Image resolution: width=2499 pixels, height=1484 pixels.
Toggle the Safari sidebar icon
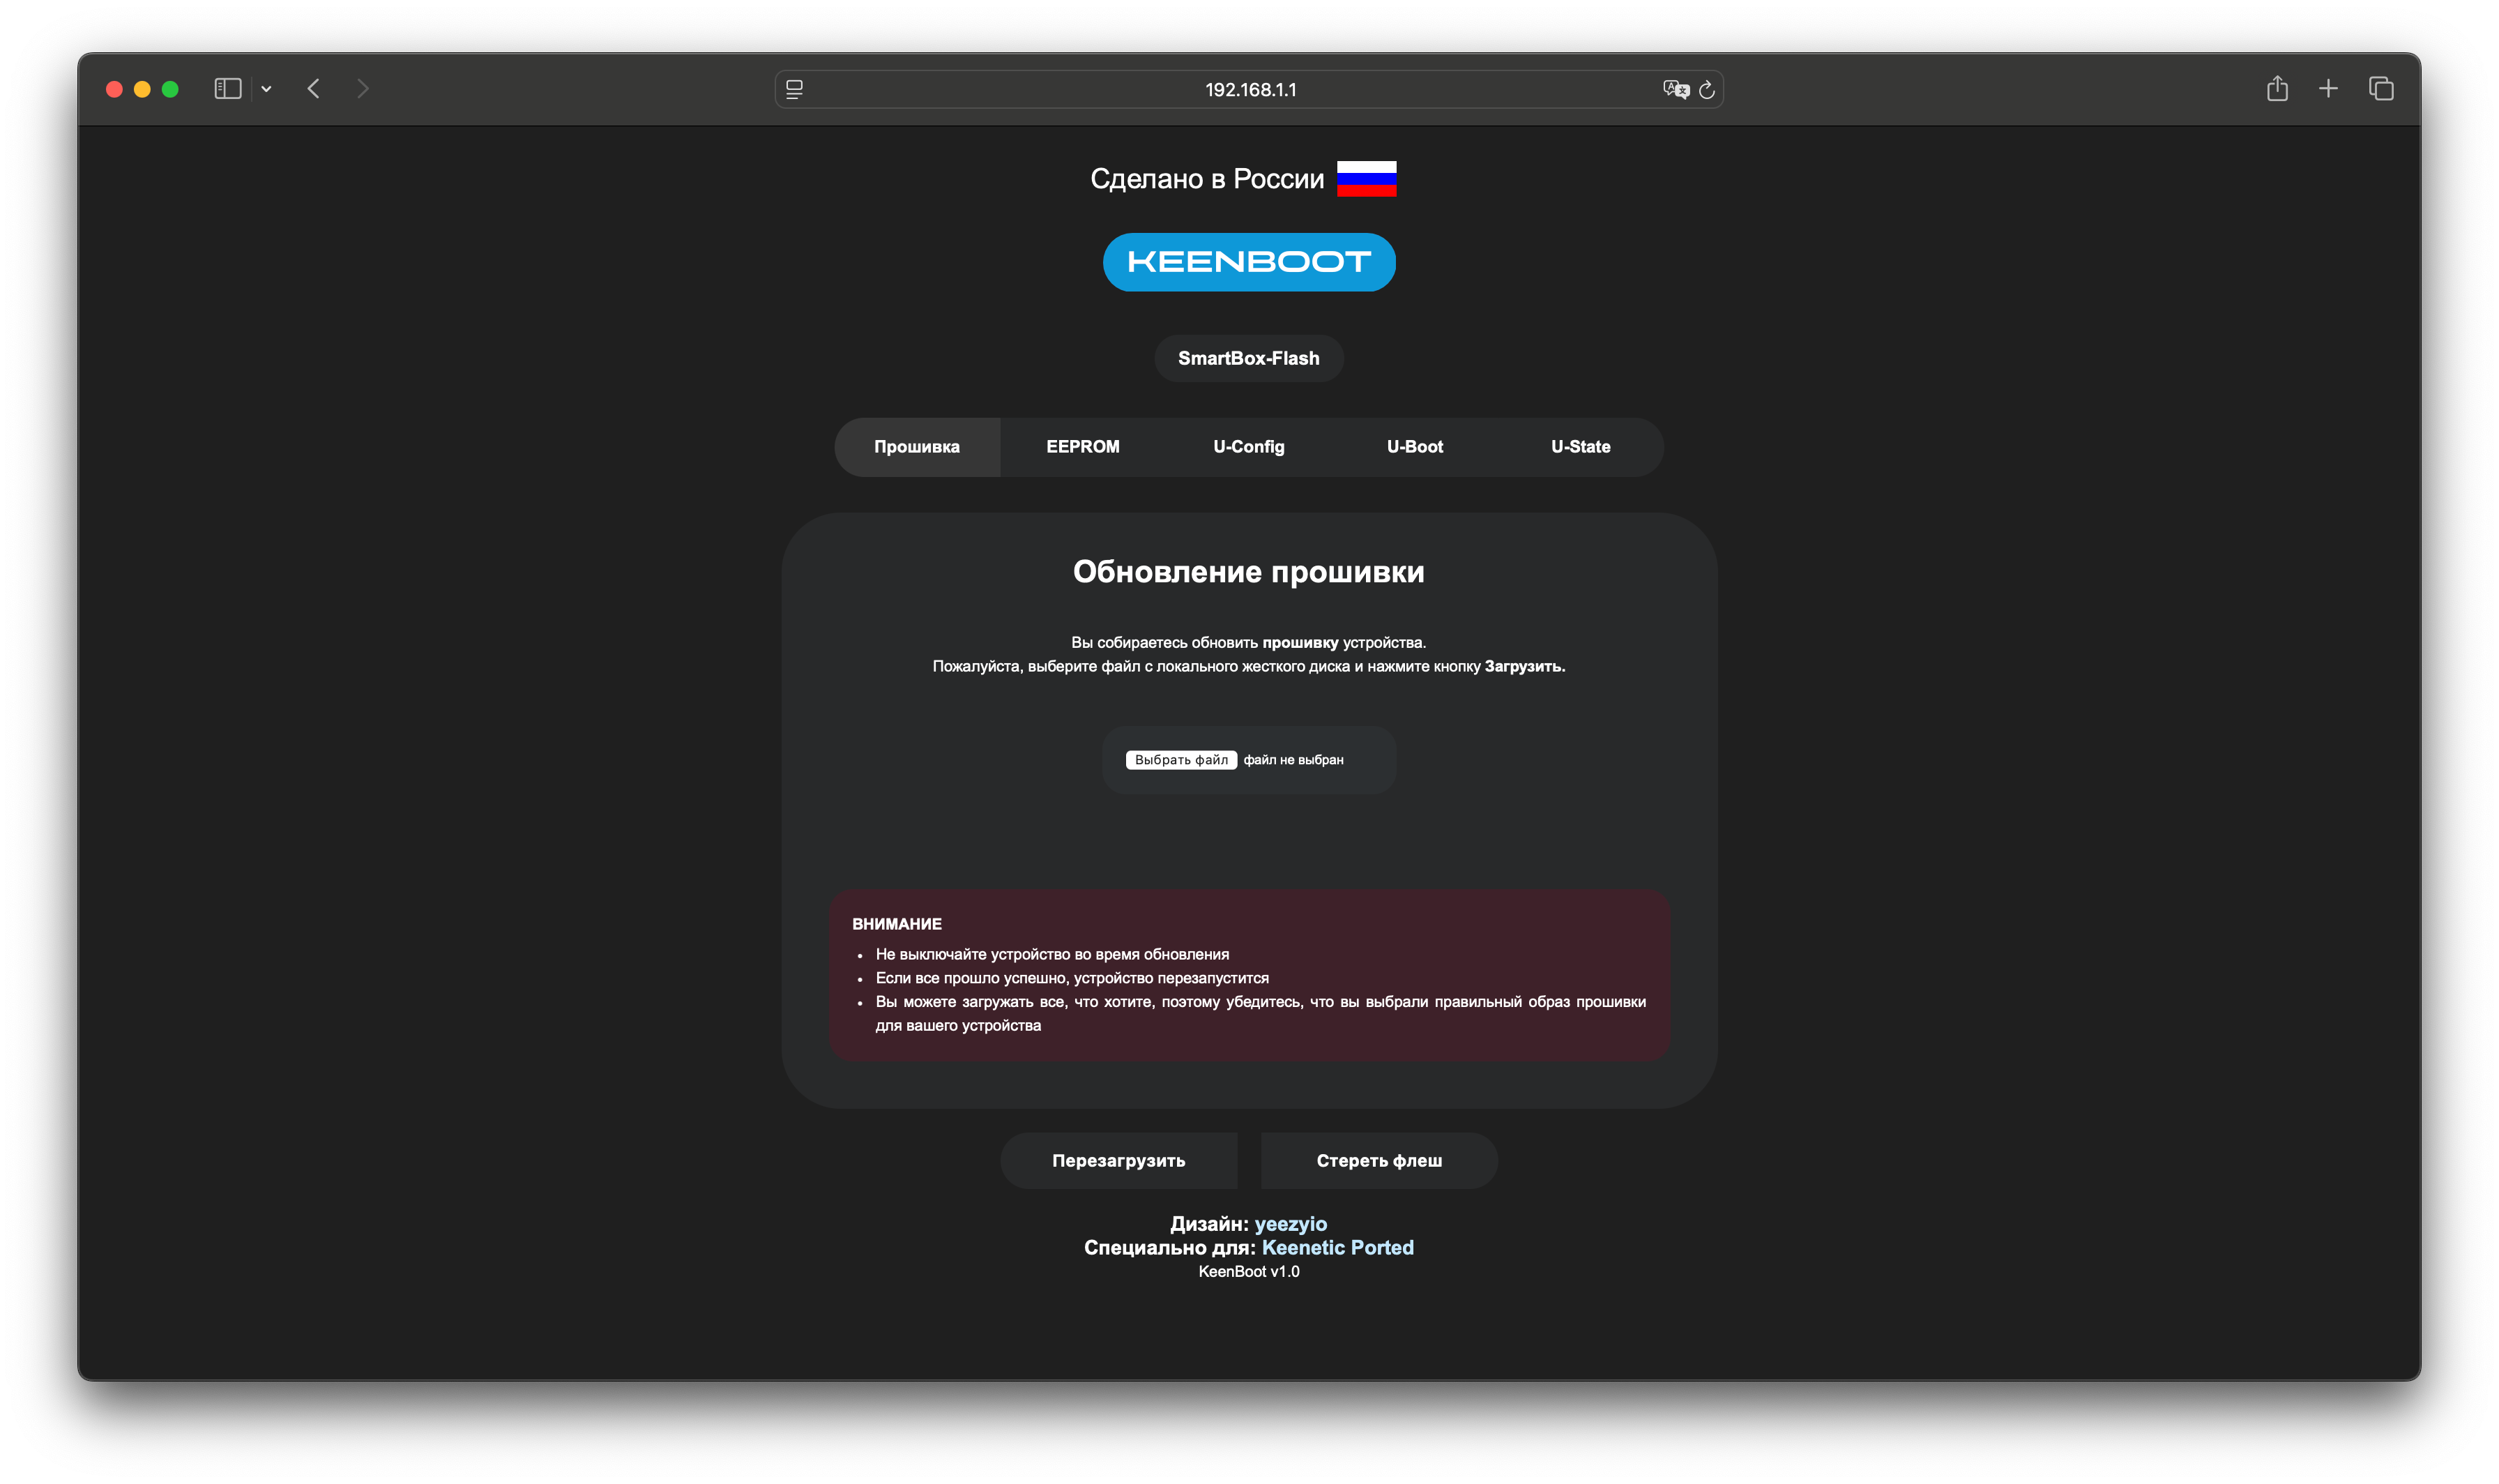pyautogui.click(x=228, y=89)
